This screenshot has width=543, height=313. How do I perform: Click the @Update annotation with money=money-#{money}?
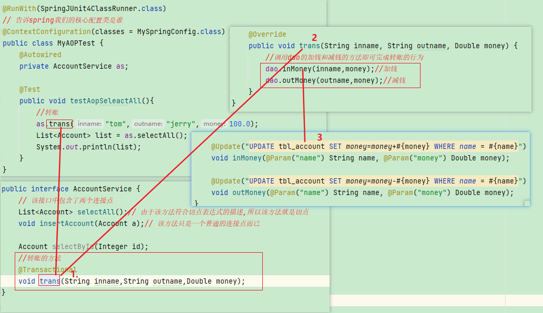click(x=369, y=181)
